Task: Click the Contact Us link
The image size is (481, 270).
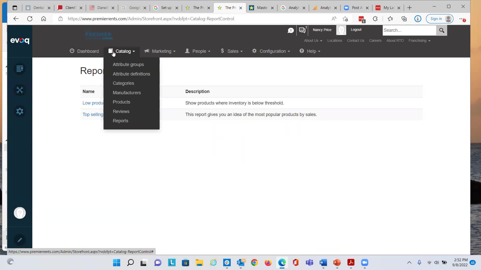Action: 355,40
